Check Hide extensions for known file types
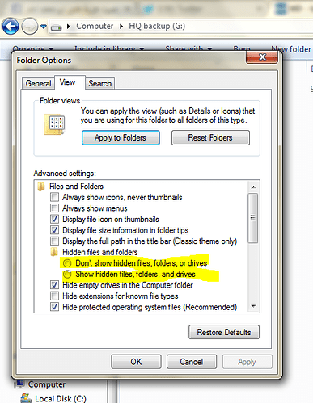 (x=54, y=296)
